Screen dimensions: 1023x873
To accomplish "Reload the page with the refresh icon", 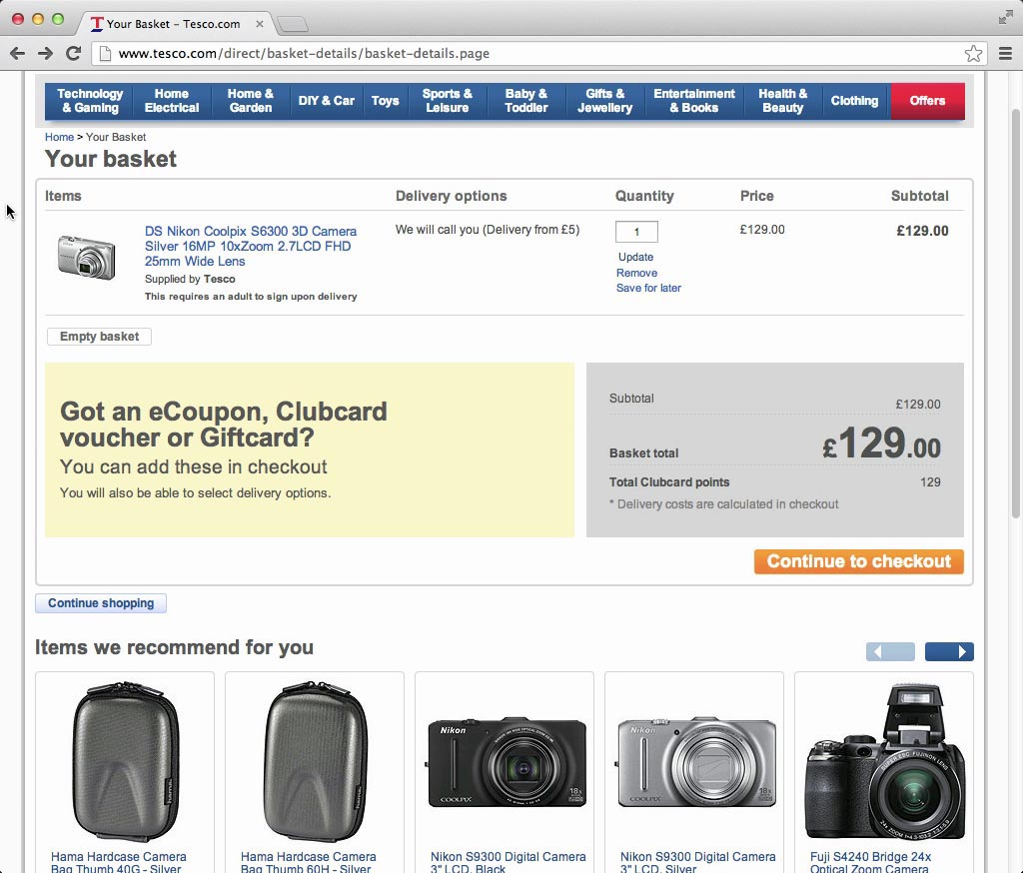I will (73, 54).
